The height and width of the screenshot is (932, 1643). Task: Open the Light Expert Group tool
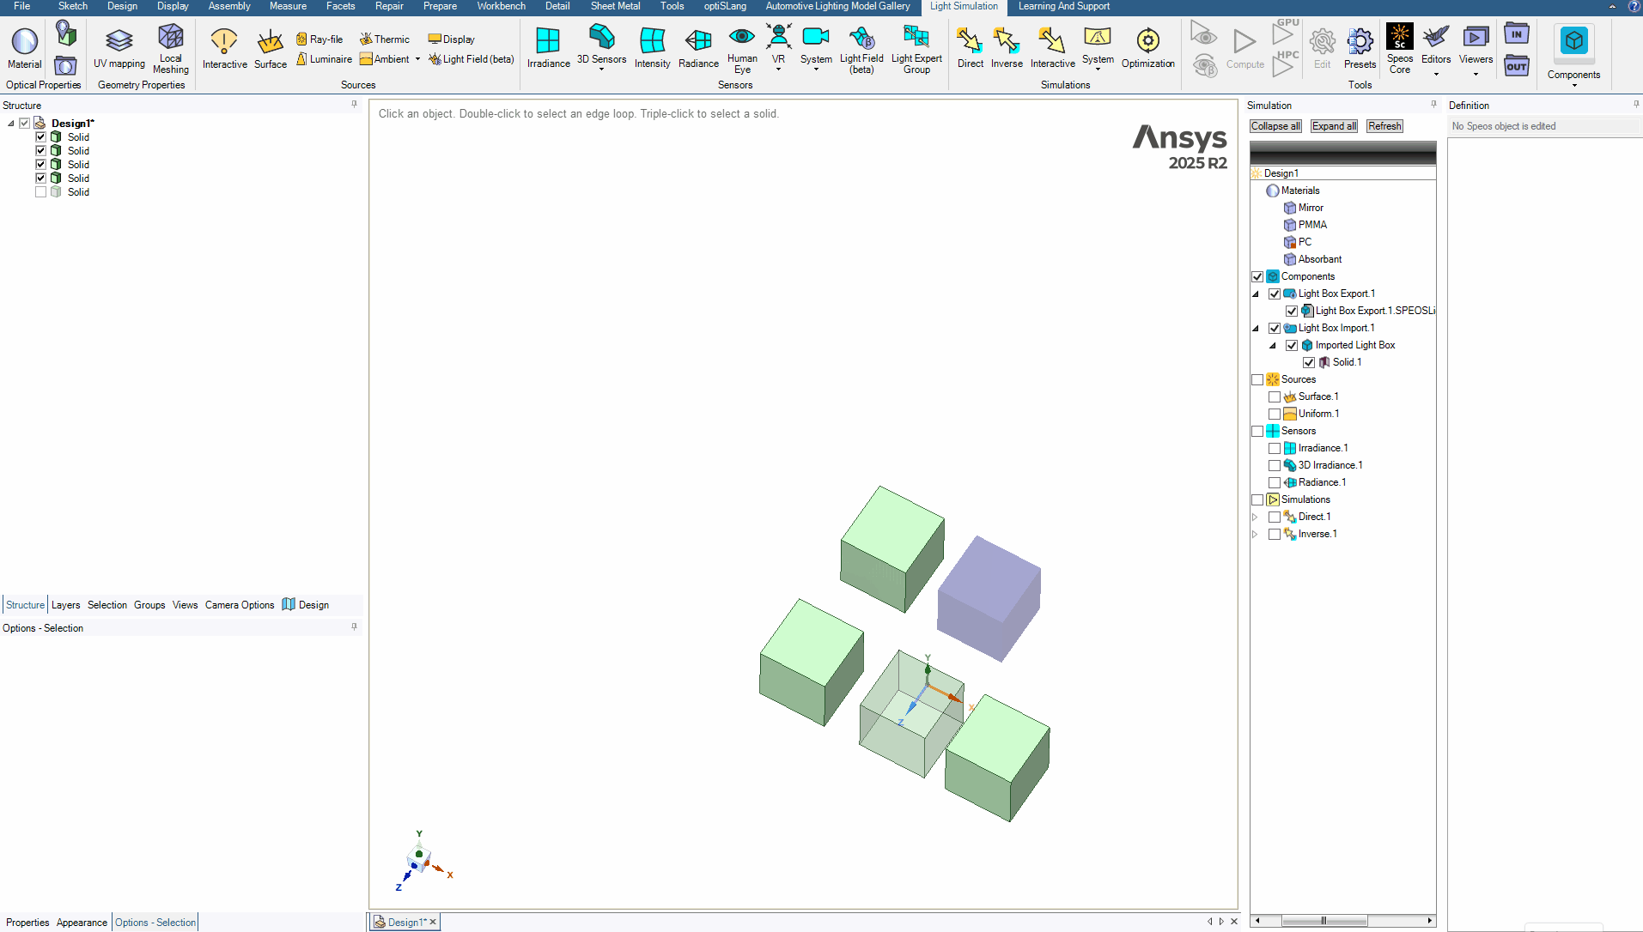pos(916,50)
